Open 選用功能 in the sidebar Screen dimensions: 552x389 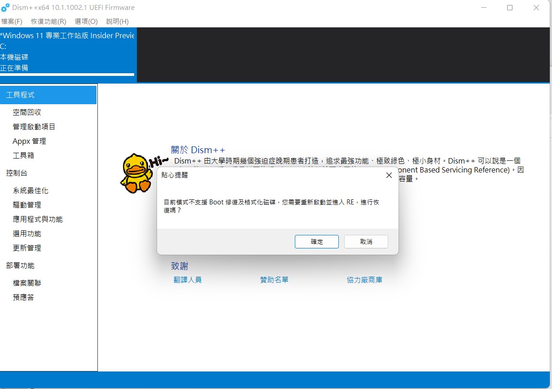[27, 234]
